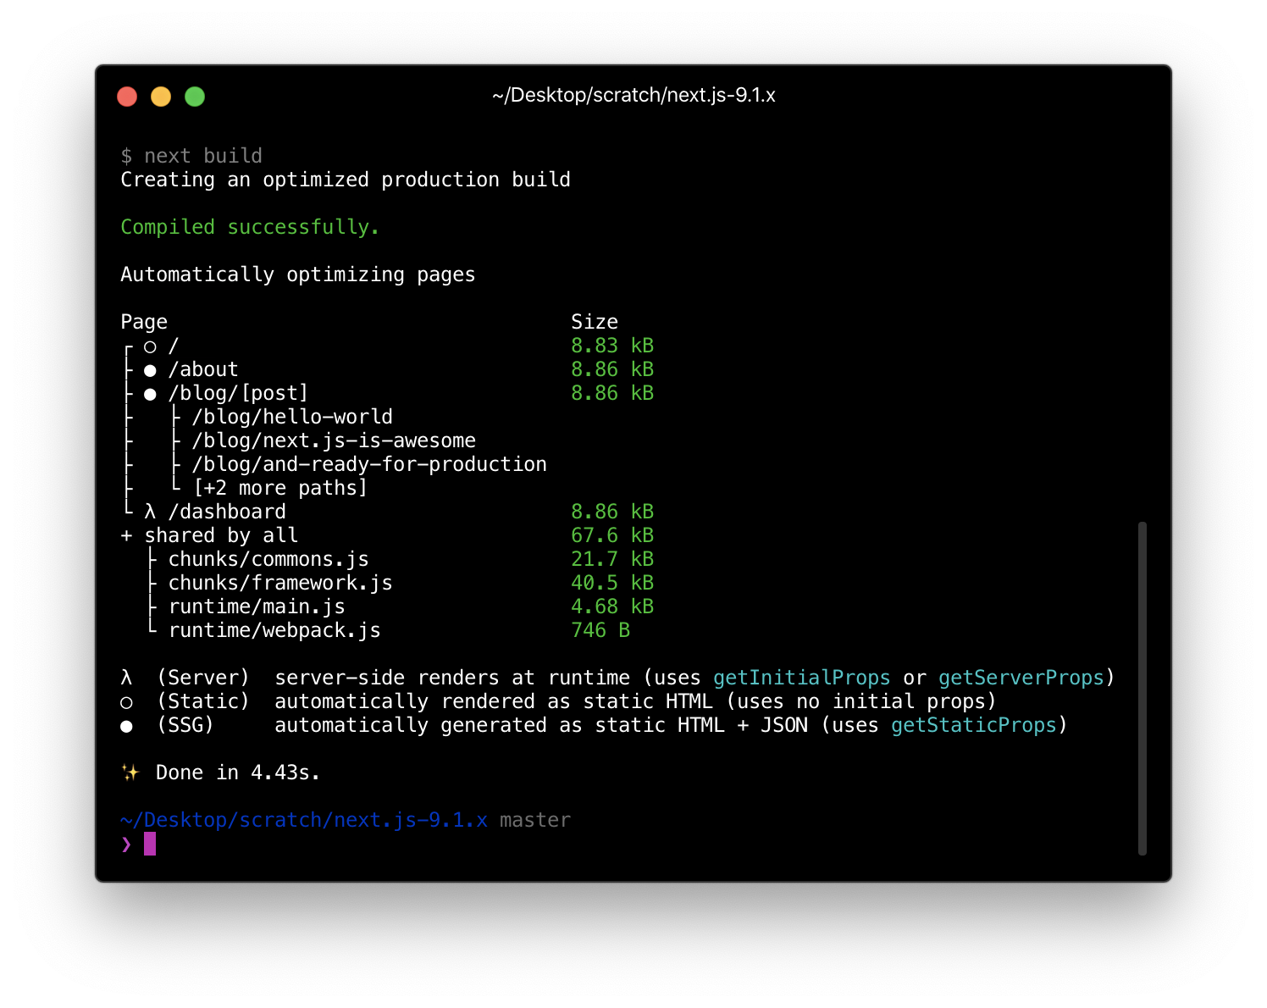Click the hollow circle legend icon
Screen dimensions: 1267x1008
click(x=126, y=702)
